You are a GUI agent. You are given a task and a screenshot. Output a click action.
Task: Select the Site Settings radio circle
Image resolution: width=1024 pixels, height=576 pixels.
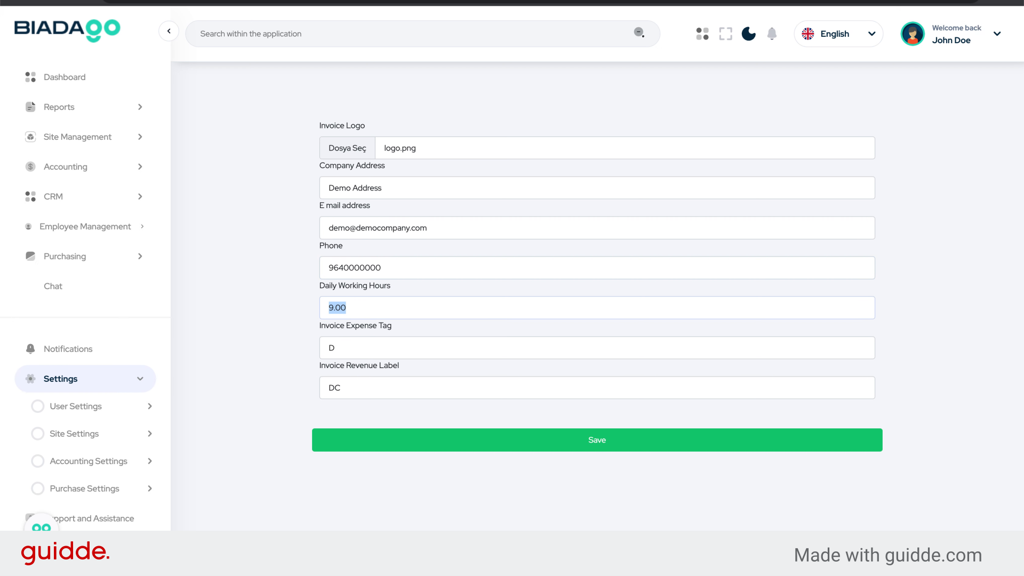(x=38, y=434)
